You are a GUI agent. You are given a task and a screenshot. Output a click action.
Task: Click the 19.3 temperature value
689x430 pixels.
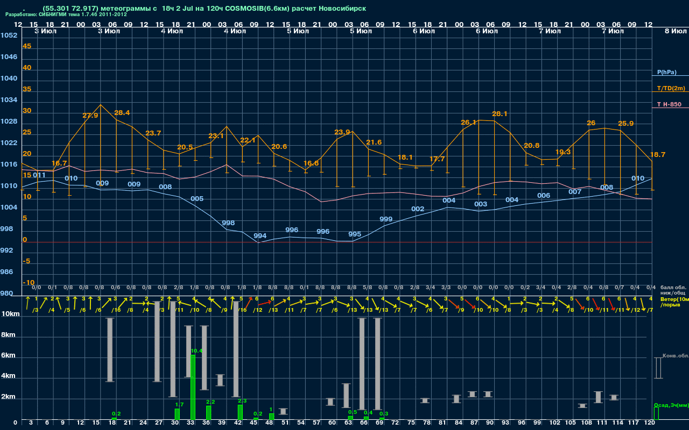click(563, 152)
